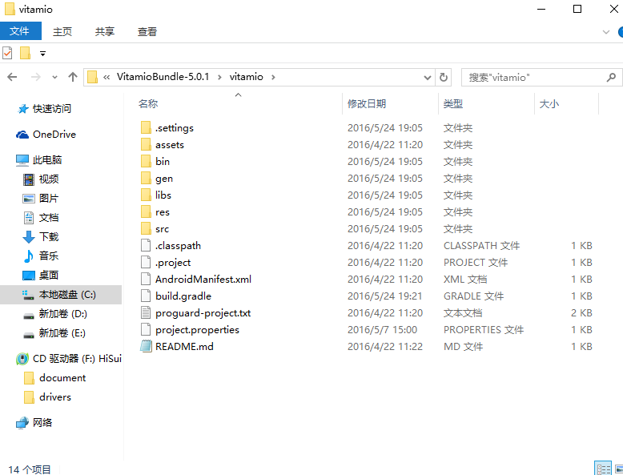
Task: Maximize the vitamio window
Action: tap(577, 9)
